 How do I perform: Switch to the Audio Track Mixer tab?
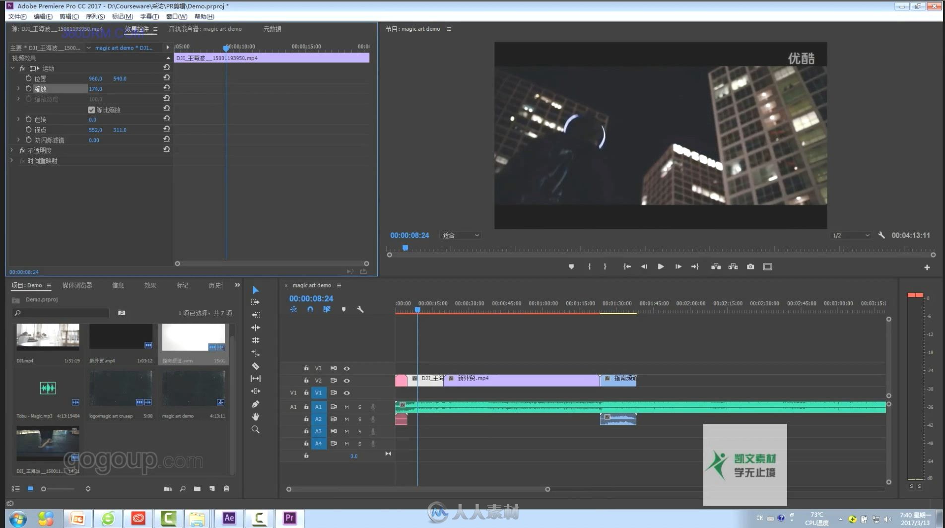point(205,29)
